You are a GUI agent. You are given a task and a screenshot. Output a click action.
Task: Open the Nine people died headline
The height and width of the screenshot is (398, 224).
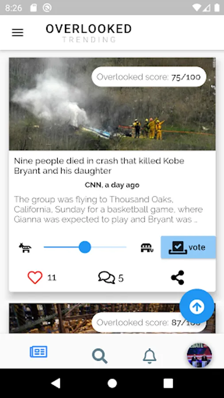(x=99, y=166)
